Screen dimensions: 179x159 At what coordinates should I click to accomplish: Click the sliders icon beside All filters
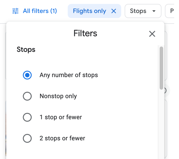pos(16,11)
